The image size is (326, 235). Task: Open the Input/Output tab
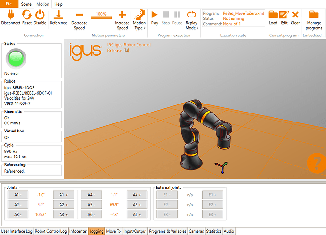[x=135, y=231]
